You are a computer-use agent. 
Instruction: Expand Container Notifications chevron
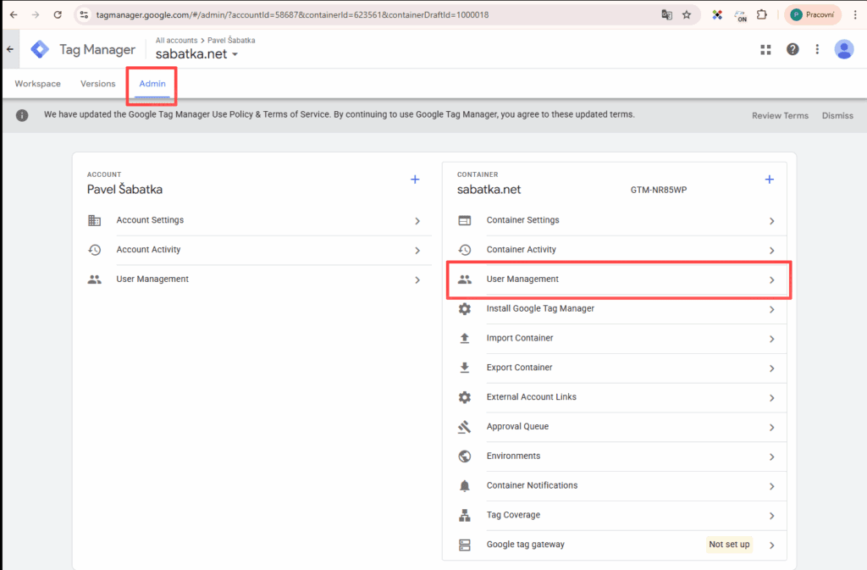[x=772, y=486]
